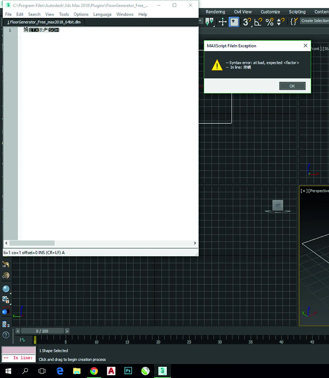Open Task View on the taskbar
Screen dimensions: 329x378
pos(42,371)
